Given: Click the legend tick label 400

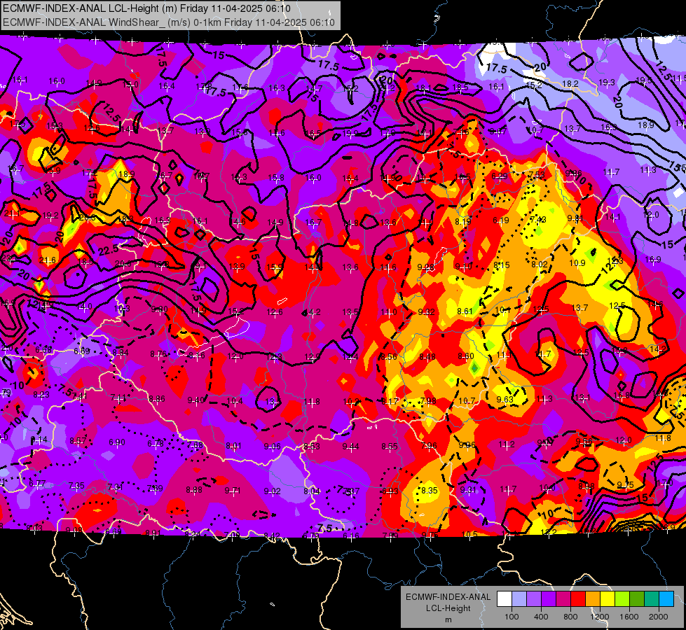Looking at the screenshot, I should pos(541,617).
